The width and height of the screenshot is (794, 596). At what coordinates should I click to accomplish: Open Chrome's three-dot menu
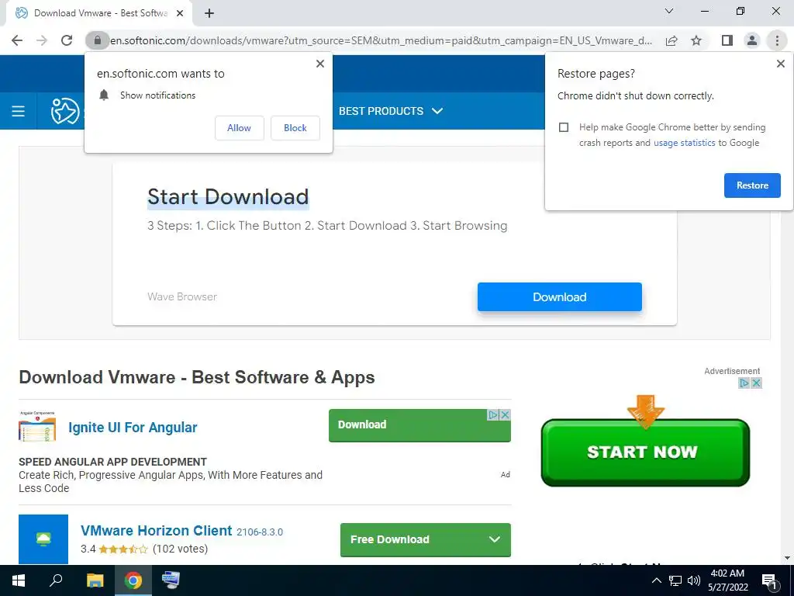tap(777, 40)
